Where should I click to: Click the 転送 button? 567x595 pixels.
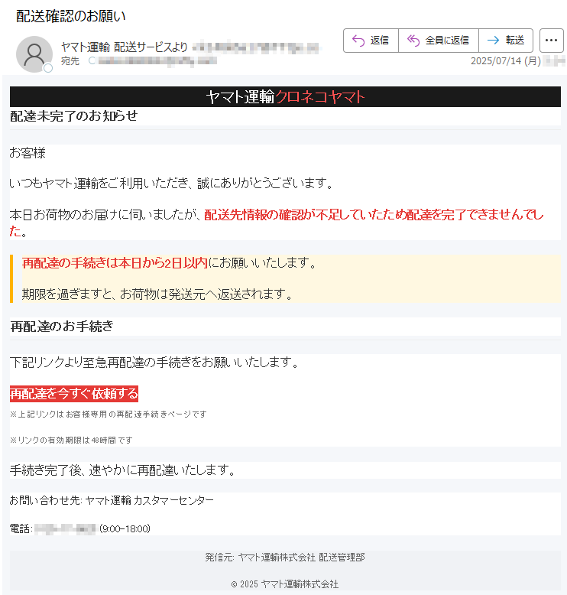click(506, 41)
